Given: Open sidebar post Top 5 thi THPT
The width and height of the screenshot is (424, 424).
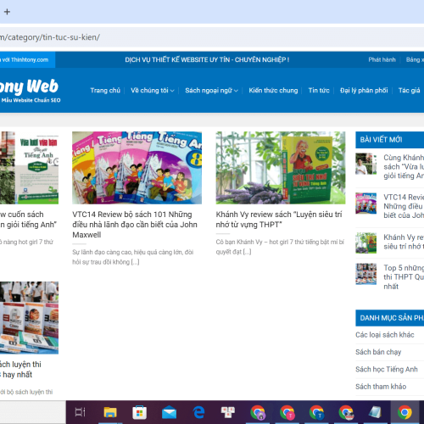Looking at the screenshot, I should 404,277.
